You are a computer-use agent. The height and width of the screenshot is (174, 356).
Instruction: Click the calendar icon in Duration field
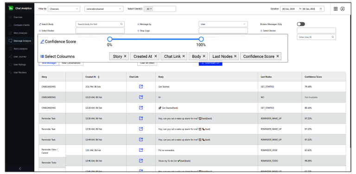321,9
